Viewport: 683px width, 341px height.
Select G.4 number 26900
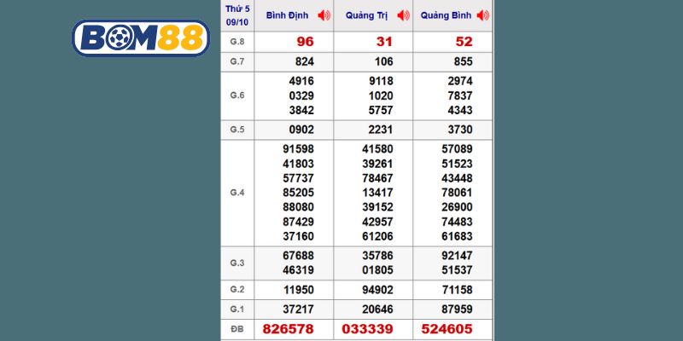[457, 207]
